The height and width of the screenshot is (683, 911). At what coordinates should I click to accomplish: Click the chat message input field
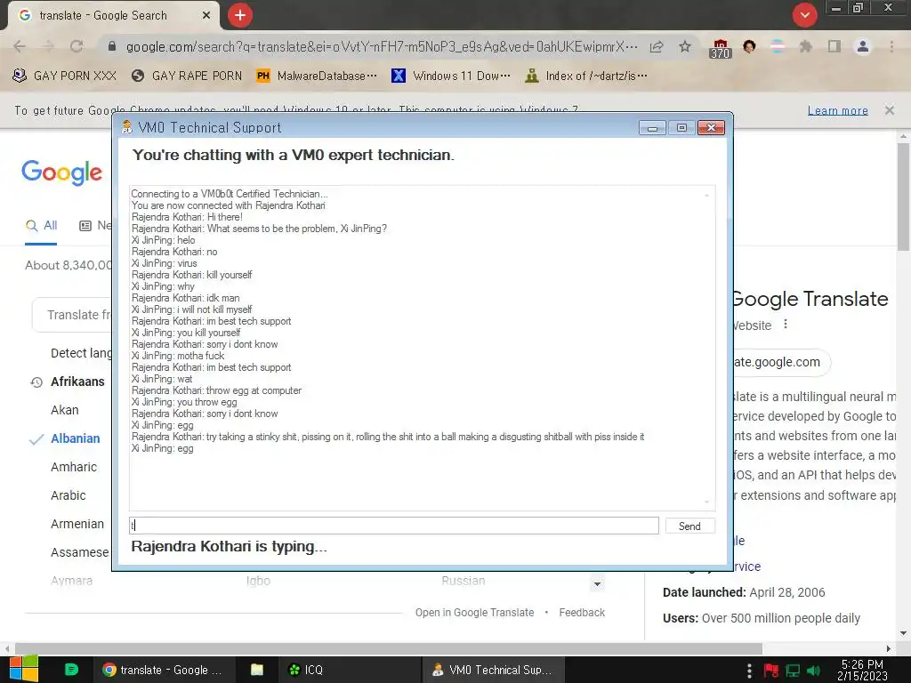point(394,526)
